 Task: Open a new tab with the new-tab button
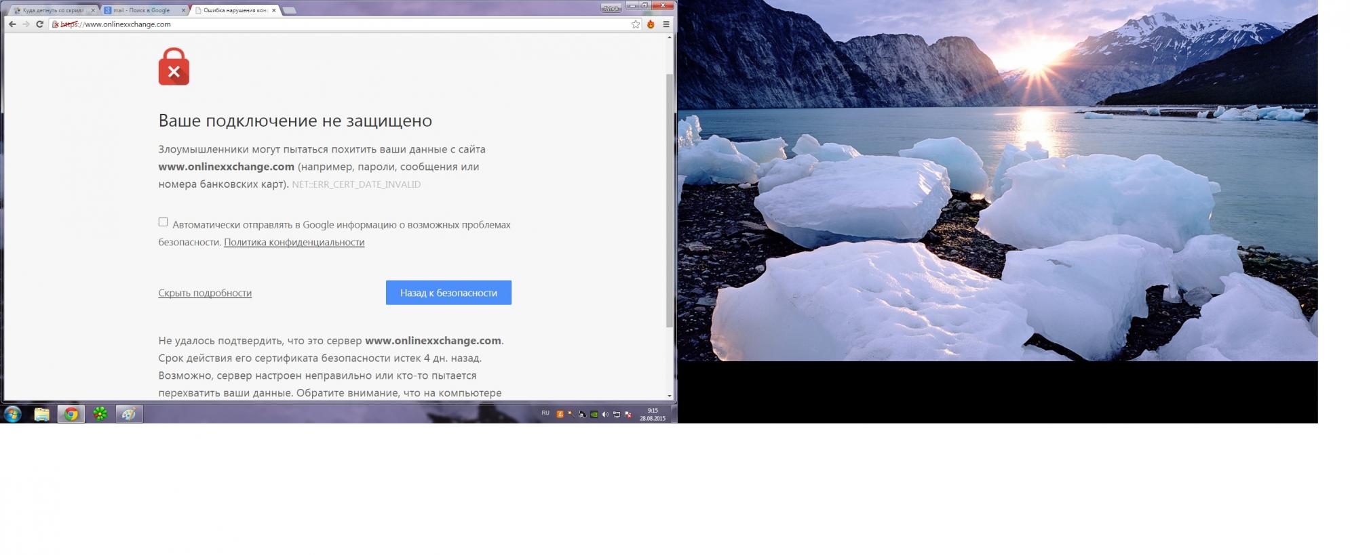[x=289, y=10]
